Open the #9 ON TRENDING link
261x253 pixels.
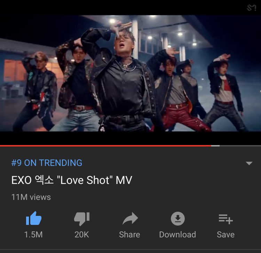pos(47,163)
